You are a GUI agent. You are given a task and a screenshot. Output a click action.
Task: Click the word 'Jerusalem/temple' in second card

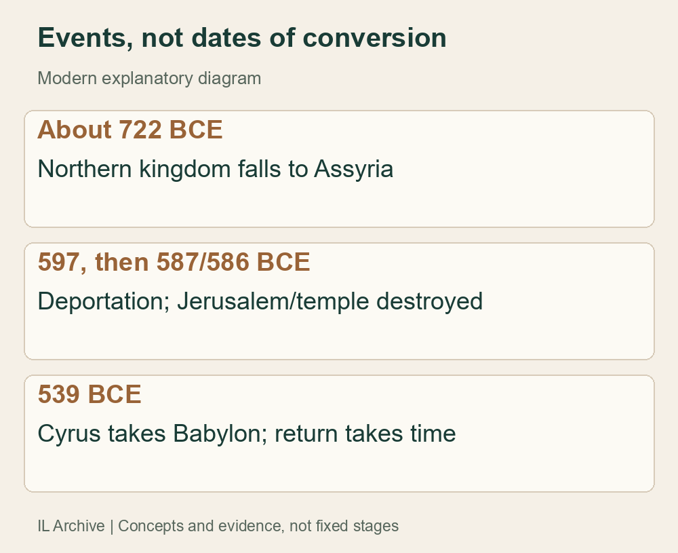(x=273, y=301)
